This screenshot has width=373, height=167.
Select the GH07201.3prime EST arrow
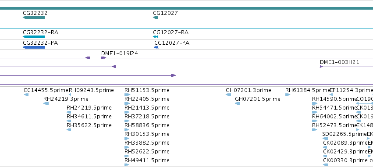coord(228,95)
